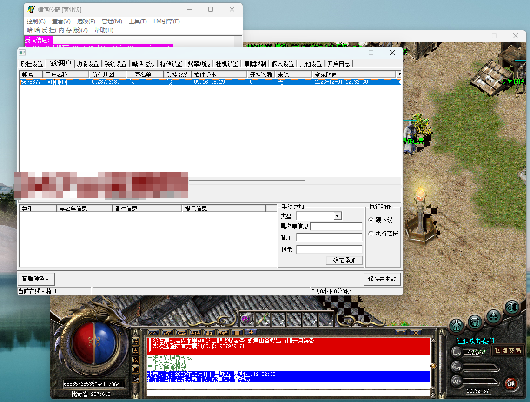Open the 类型 dropdown in 手动添加
The image size is (530, 402).
(338, 216)
